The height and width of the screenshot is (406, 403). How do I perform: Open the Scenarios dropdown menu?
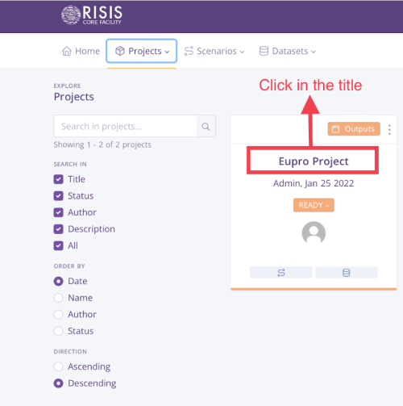click(x=214, y=51)
